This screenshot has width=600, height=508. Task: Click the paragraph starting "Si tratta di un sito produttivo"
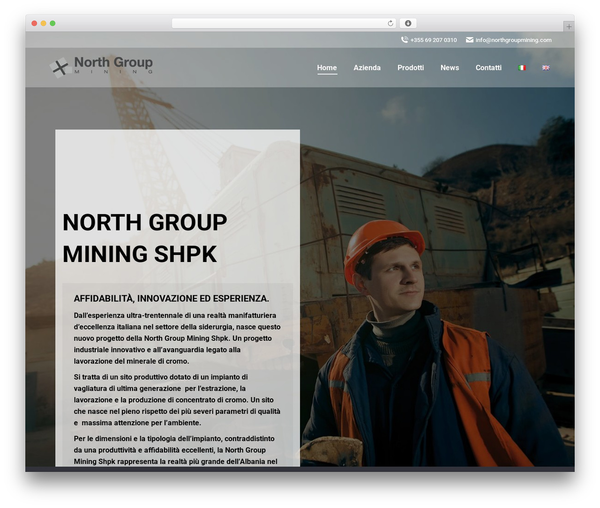(x=177, y=400)
